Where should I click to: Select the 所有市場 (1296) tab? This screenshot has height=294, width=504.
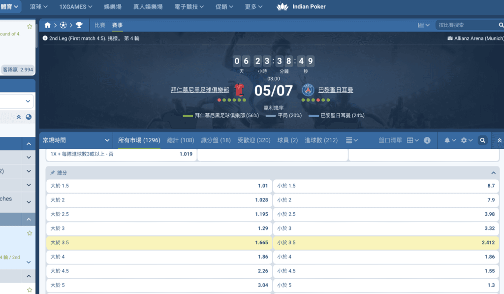[x=139, y=140]
